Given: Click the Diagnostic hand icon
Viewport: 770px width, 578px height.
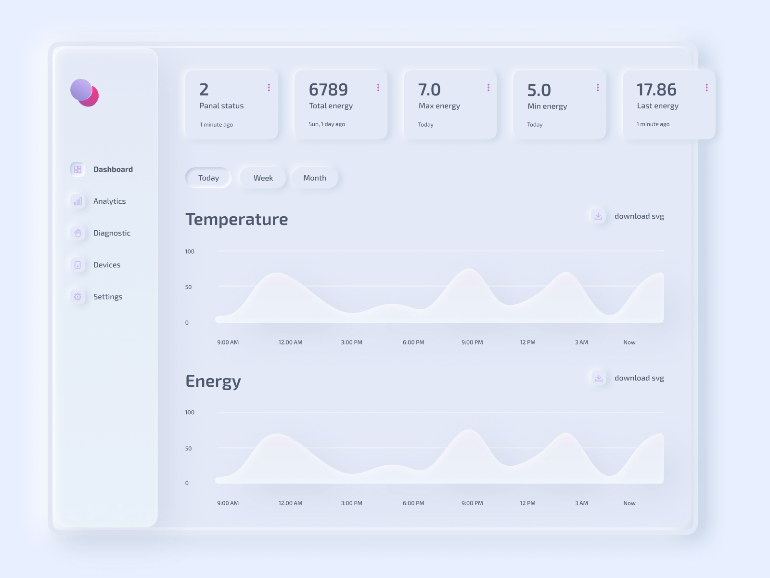Looking at the screenshot, I should [77, 233].
